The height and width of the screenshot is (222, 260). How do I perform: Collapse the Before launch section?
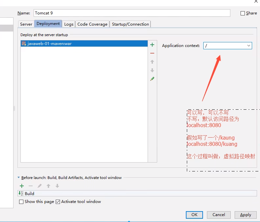click(19, 178)
